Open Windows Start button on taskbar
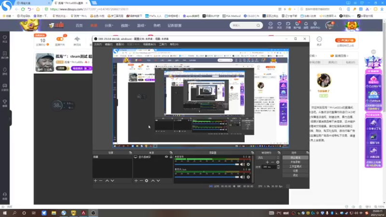386x217 pixels. click(x=5, y=213)
